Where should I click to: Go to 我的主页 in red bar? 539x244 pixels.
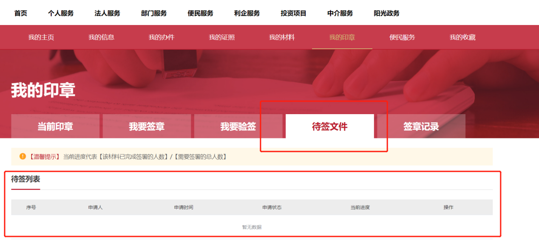pos(41,37)
